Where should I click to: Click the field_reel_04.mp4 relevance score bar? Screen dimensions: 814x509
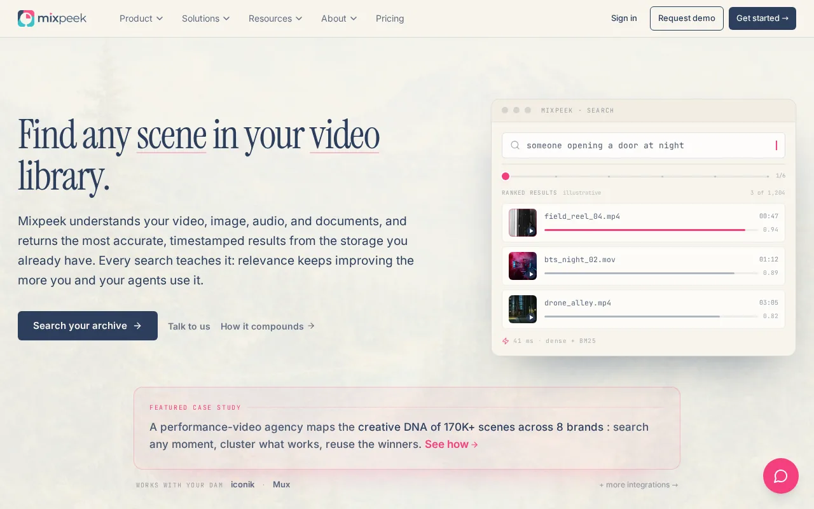651,230
